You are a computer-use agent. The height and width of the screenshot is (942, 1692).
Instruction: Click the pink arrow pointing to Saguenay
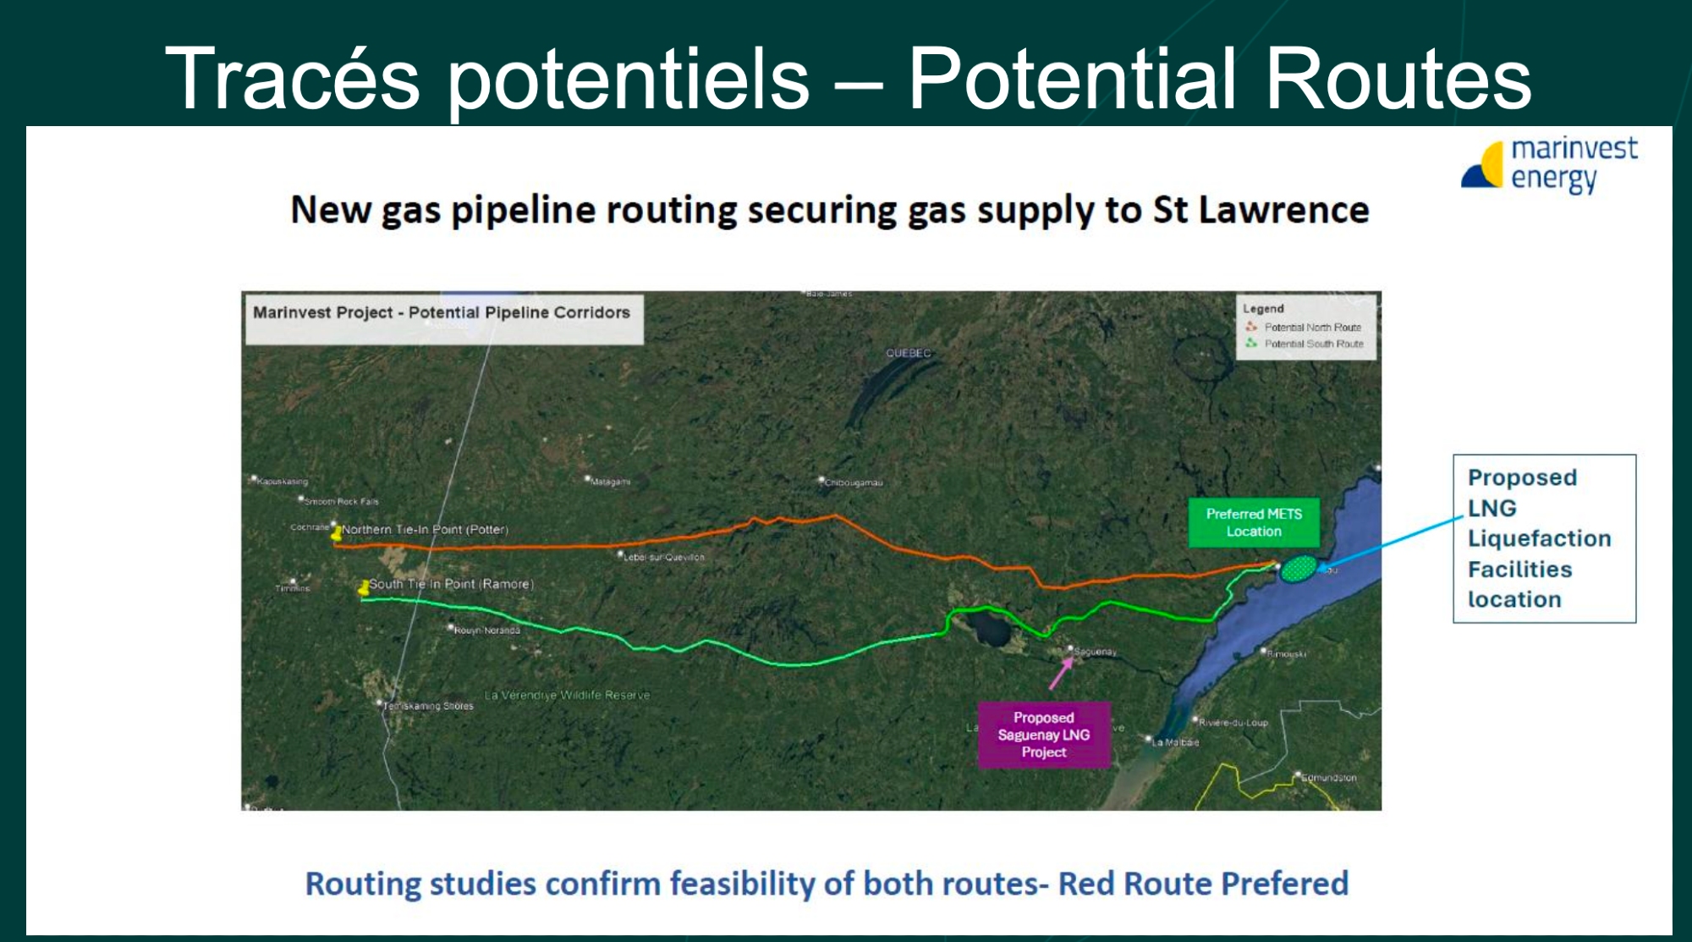1061,673
